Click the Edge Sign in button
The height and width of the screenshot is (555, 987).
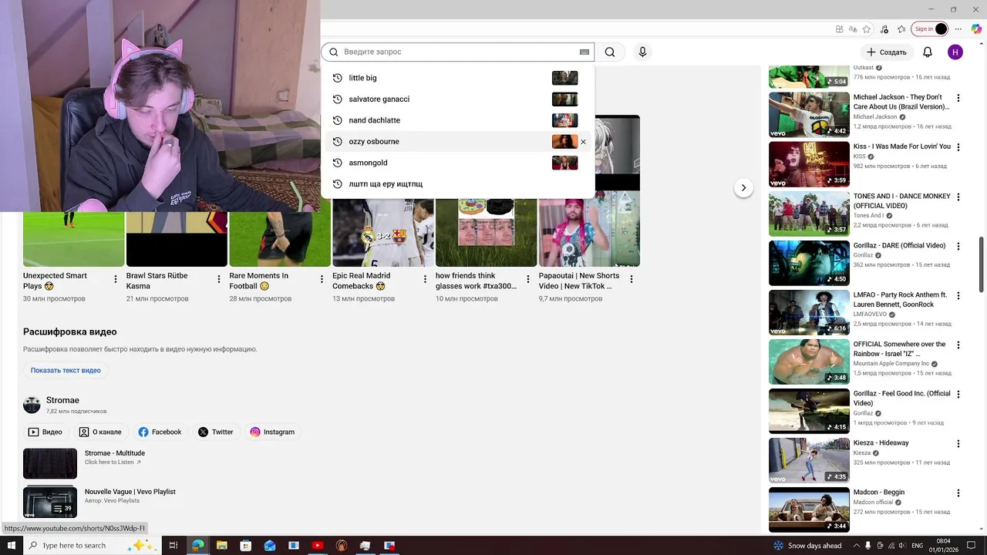point(930,29)
